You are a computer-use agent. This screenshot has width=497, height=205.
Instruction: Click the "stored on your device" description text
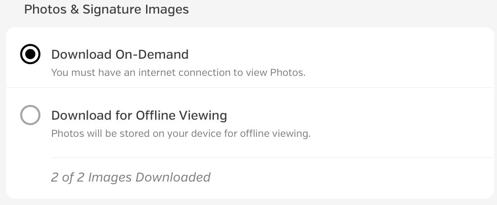point(181,134)
